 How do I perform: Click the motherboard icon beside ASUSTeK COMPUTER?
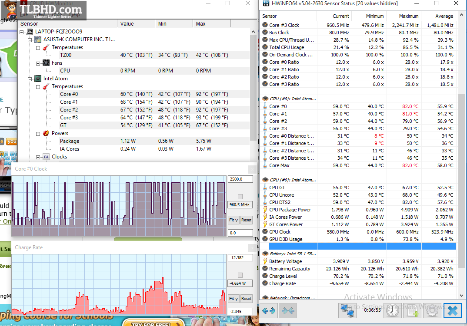[38, 39]
